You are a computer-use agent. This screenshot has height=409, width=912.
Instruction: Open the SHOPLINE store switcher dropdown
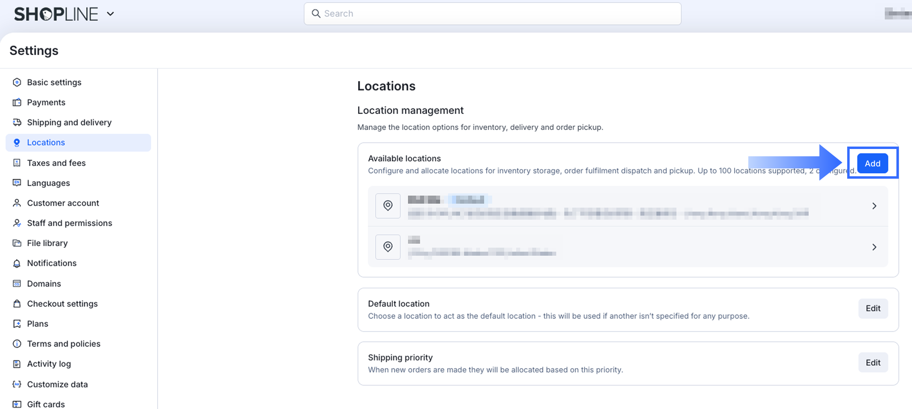coord(111,14)
